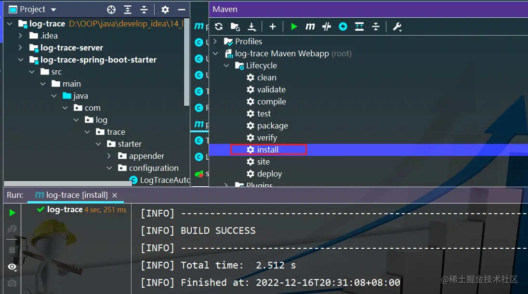This screenshot has width=528, height=294.
Task: Click the Finished at timestamp console line
Action: click(270, 282)
